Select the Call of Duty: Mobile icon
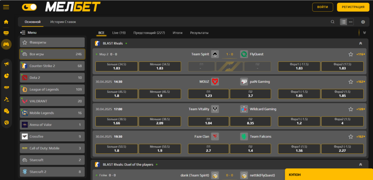373x180 pixels. [25, 148]
